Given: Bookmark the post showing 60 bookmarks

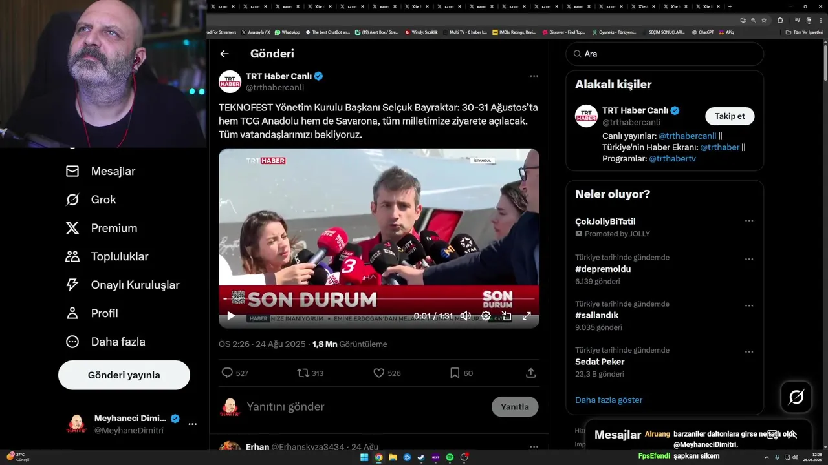Looking at the screenshot, I should (x=461, y=373).
